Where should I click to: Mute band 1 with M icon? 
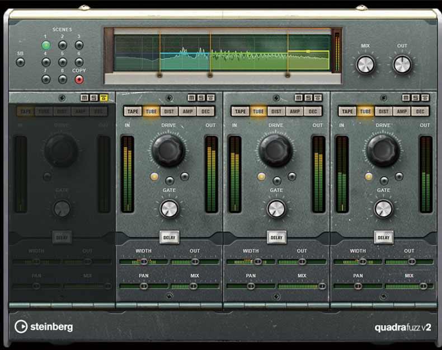pyautogui.click(x=84, y=98)
